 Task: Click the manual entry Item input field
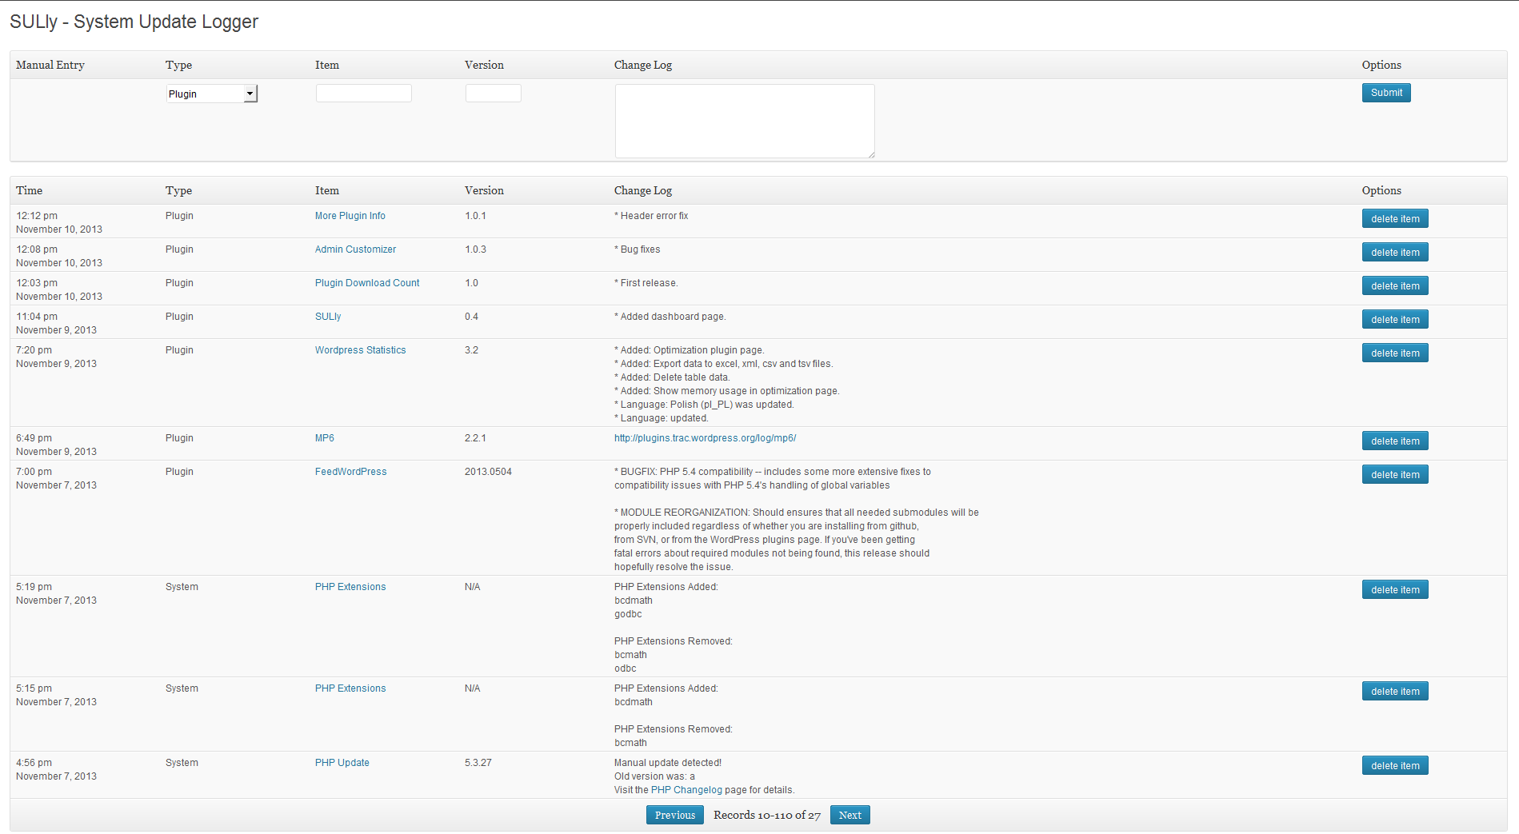click(x=364, y=93)
